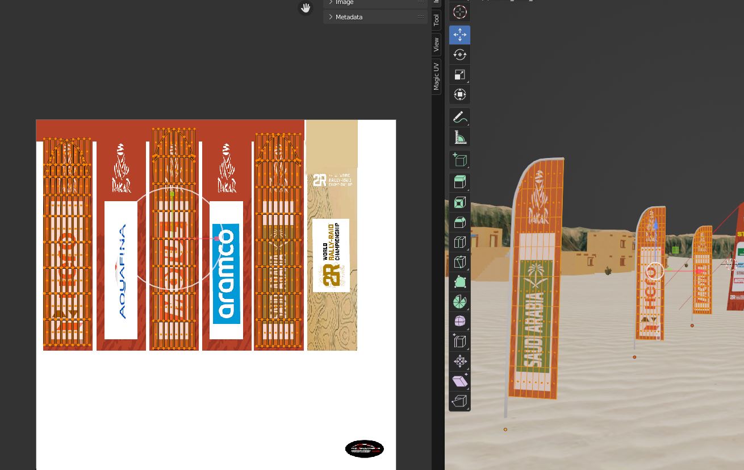Select the Inset Faces tool
This screenshot has height=470, width=744.
click(460, 202)
